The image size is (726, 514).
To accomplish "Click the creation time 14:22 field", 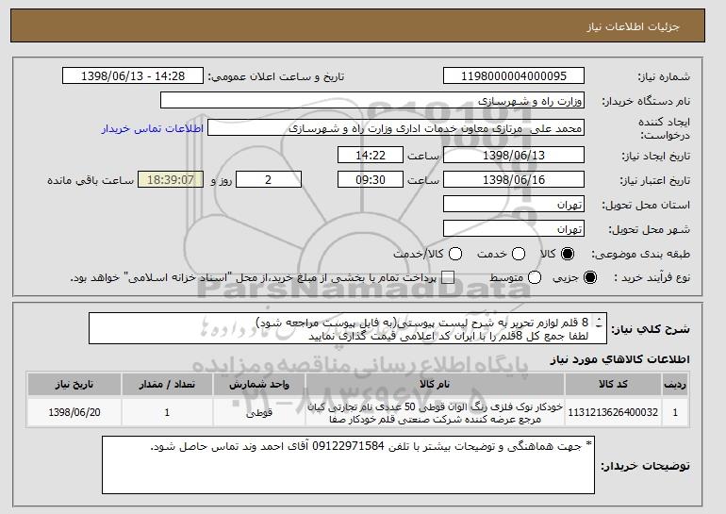I will pyautogui.click(x=371, y=155).
